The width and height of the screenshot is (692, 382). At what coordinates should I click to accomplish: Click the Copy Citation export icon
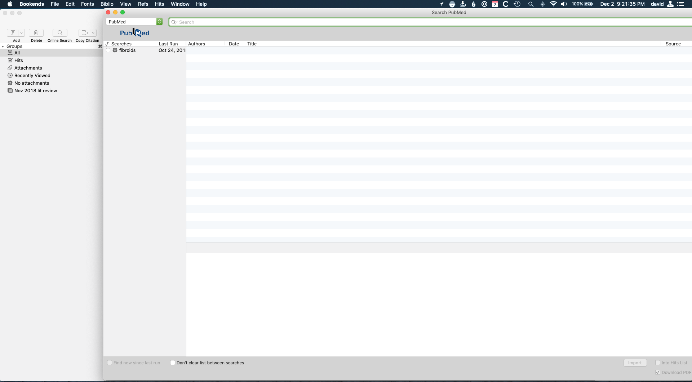pos(85,33)
